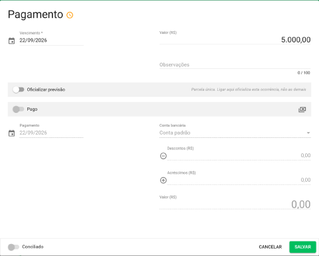Click the minus icon beside Descontos
Viewport: 319px width, 256px height.
point(163,156)
